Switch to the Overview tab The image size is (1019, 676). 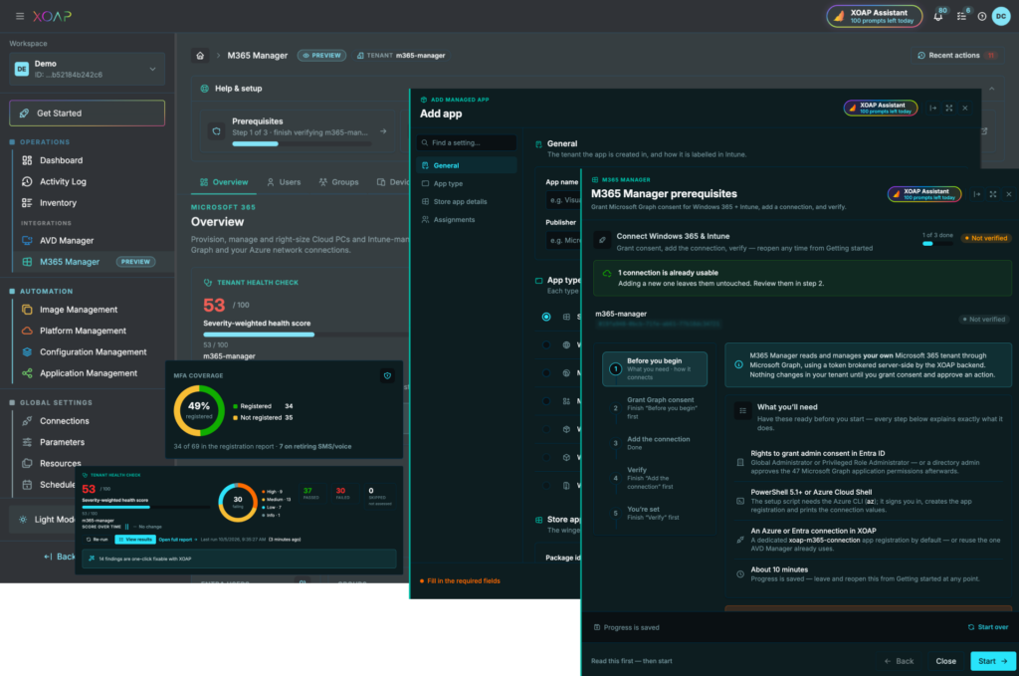(x=224, y=182)
